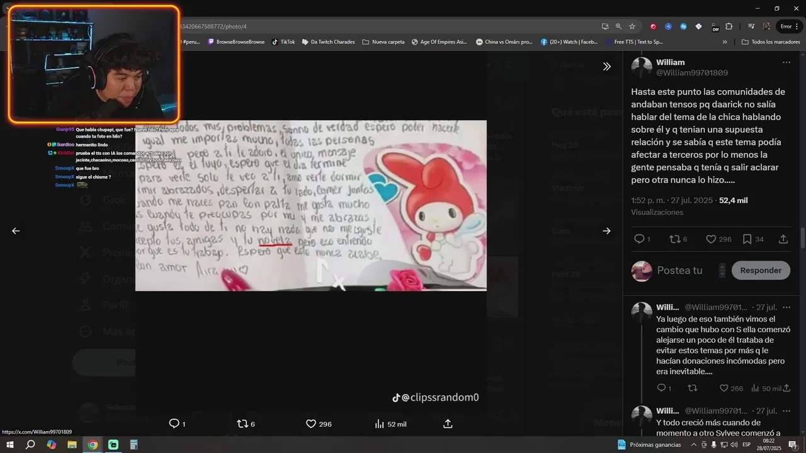This screenshot has height=453, width=806.
Task: Click share icon below the photo
Action: coord(448,423)
